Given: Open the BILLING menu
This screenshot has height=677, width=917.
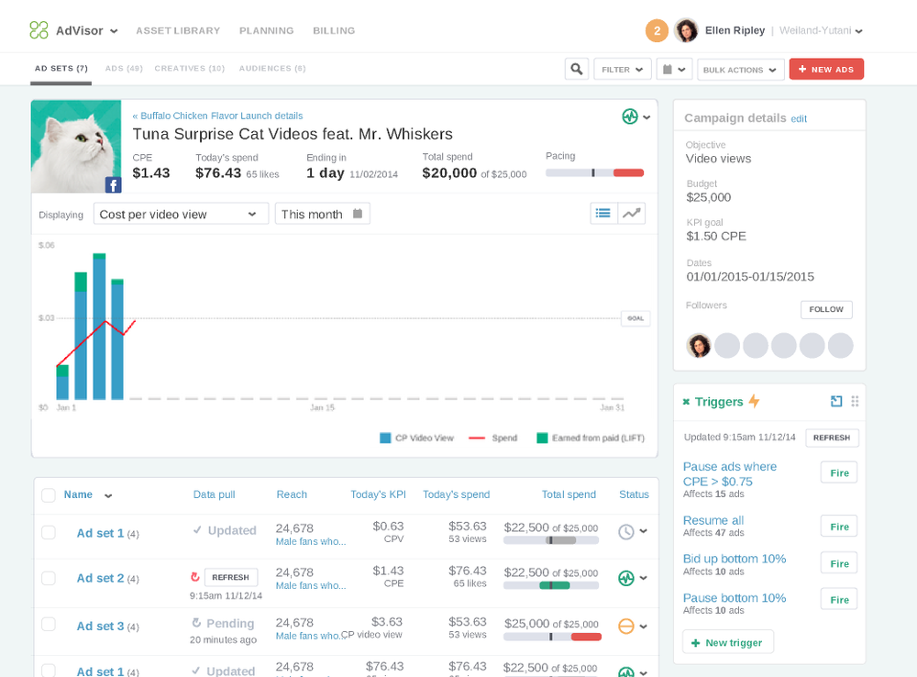Looking at the screenshot, I should pyautogui.click(x=334, y=30).
